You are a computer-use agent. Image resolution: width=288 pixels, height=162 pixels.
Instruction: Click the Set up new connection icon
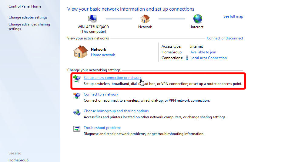click(x=77, y=78)
